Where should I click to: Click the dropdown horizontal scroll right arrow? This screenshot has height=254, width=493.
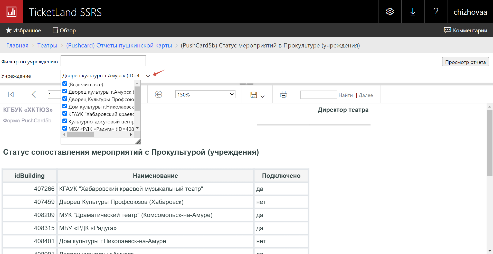131,135
